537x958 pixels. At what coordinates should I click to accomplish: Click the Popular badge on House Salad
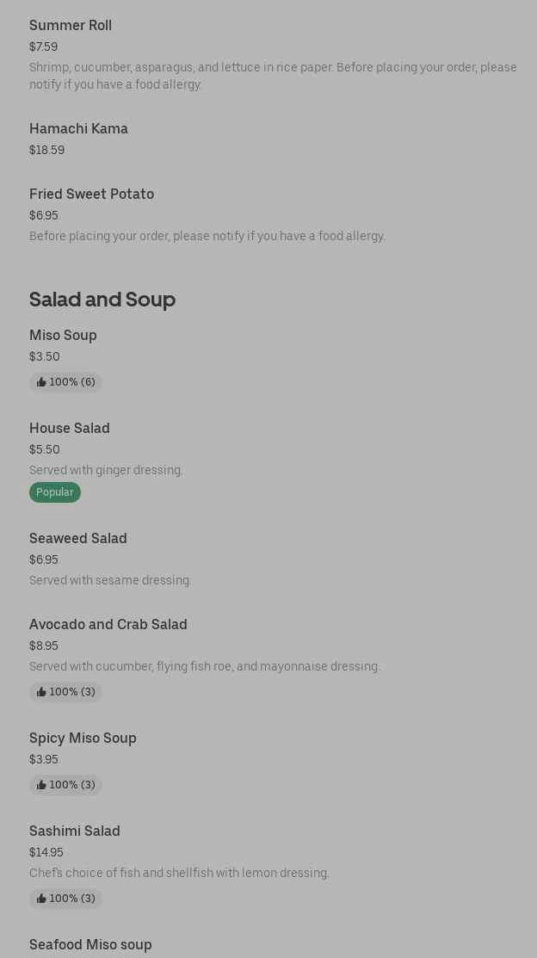[55, 492]
